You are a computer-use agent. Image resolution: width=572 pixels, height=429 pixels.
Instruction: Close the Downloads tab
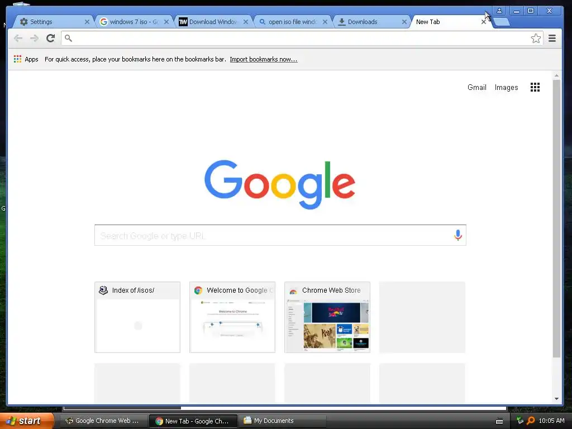pyautogui.click(x=404, y=22)
